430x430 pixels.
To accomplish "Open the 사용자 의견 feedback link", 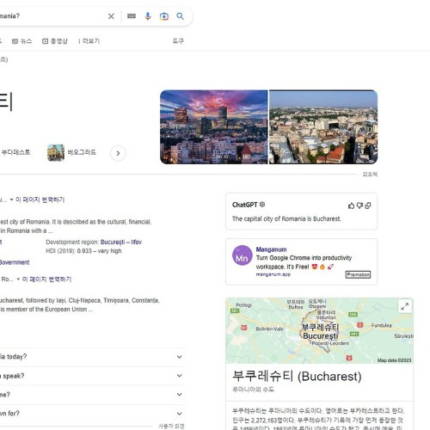I will pyautogui.click(x=171, y=427).
